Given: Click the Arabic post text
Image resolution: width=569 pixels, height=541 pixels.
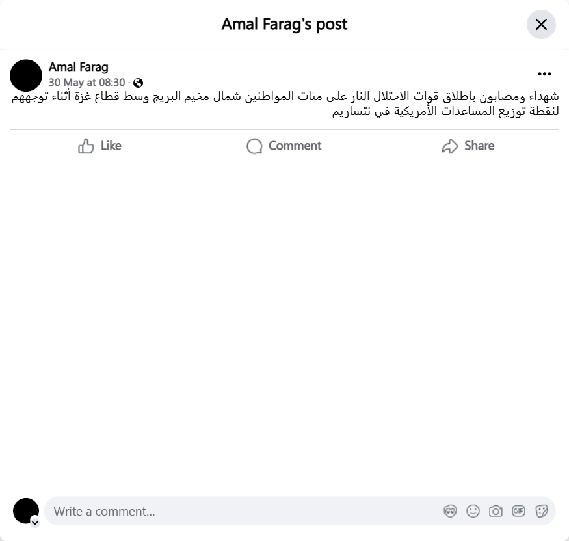Looking at the screenshot, I should pos(285,104).
